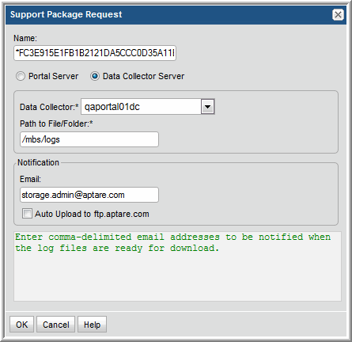Click the "Auto Upload to ftp.aptare.com" label text

[92, 214]
